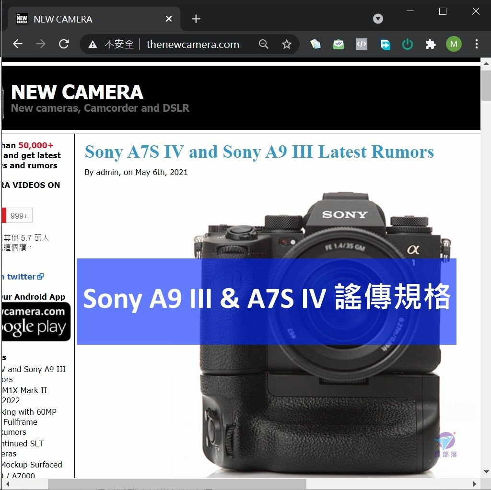Click the scrollbar down arrow

click(x=486, y=472)
